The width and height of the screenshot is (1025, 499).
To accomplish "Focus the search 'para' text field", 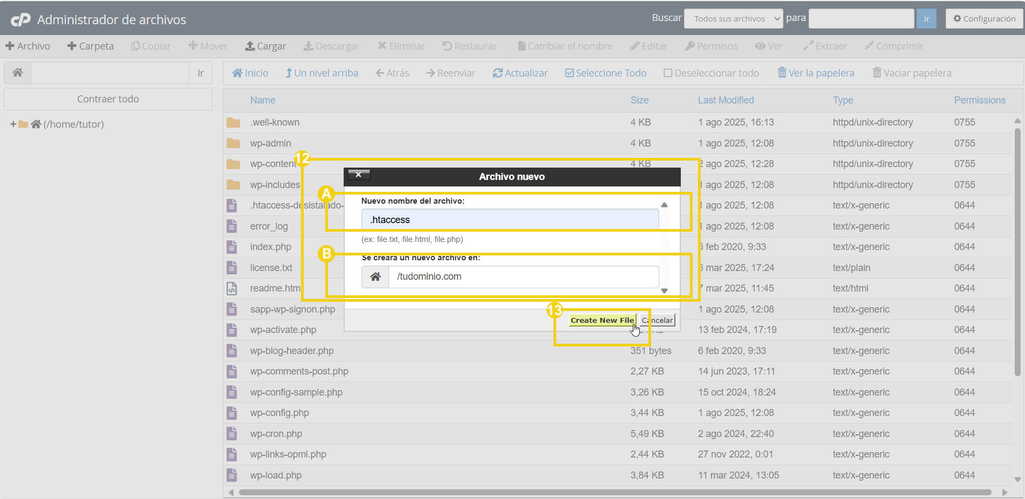I will pyautogui.click(x=862, y=19).
